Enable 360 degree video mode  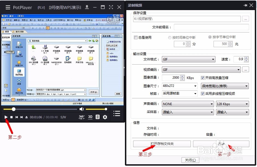82,117
